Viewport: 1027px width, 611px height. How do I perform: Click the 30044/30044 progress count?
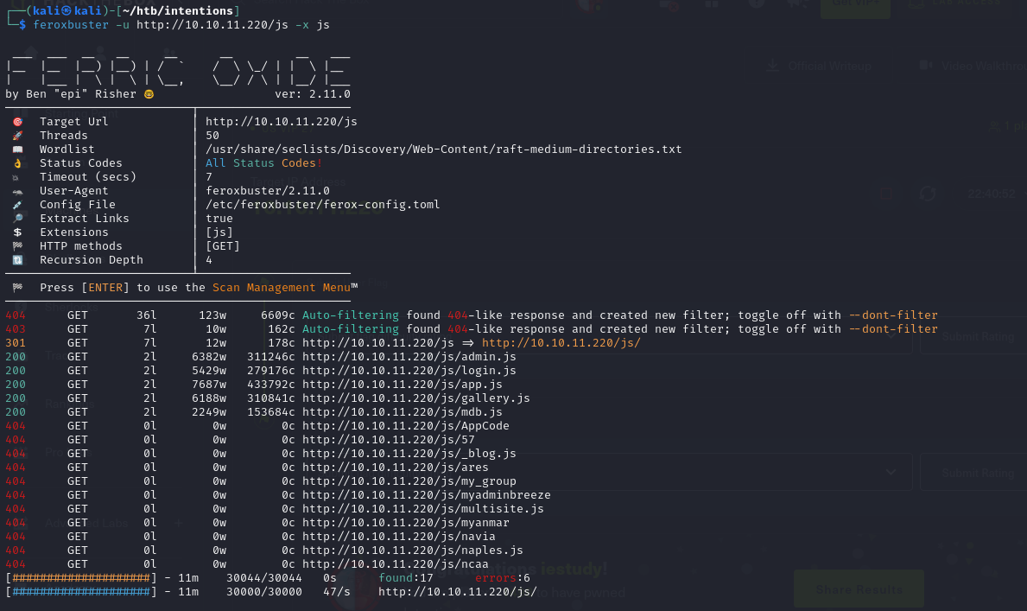coord(264,578)
